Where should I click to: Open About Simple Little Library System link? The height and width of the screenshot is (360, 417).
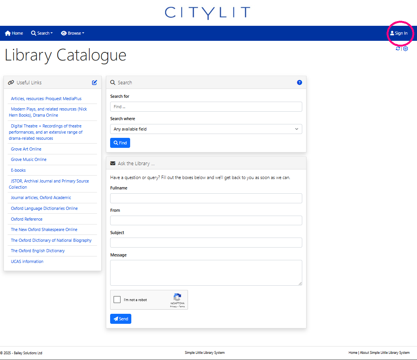(385, 353)
